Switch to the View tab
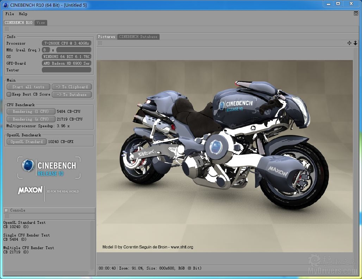362x279 pixels. pos(41,22)
